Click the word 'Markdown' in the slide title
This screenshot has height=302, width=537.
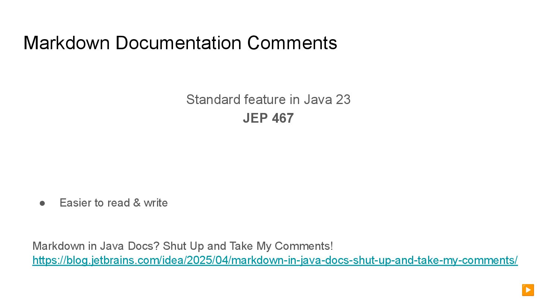(x=66, y=43)
